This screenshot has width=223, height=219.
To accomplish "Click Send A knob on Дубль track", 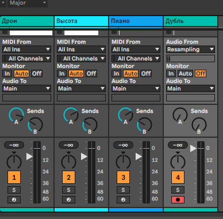I will (180, 115).
